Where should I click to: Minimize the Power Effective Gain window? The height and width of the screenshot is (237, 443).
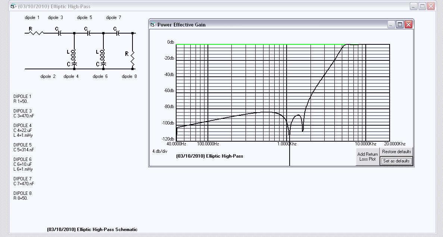(391, 25)
